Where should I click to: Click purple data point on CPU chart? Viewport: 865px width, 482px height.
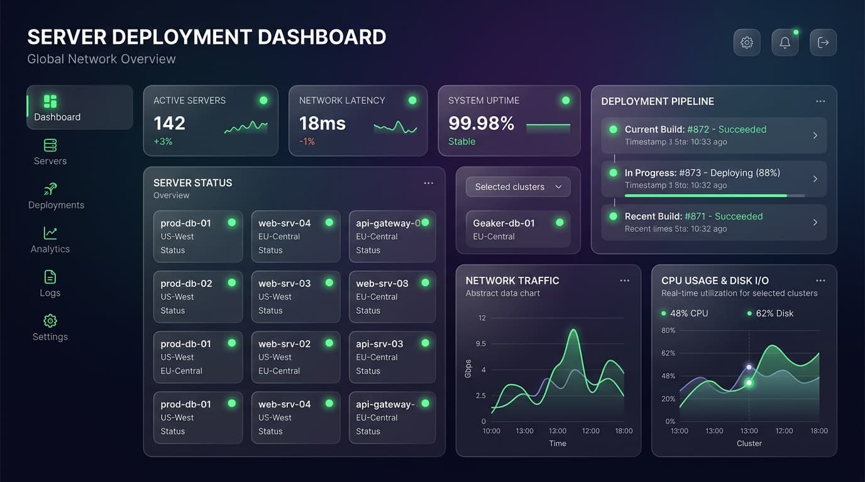749,367
